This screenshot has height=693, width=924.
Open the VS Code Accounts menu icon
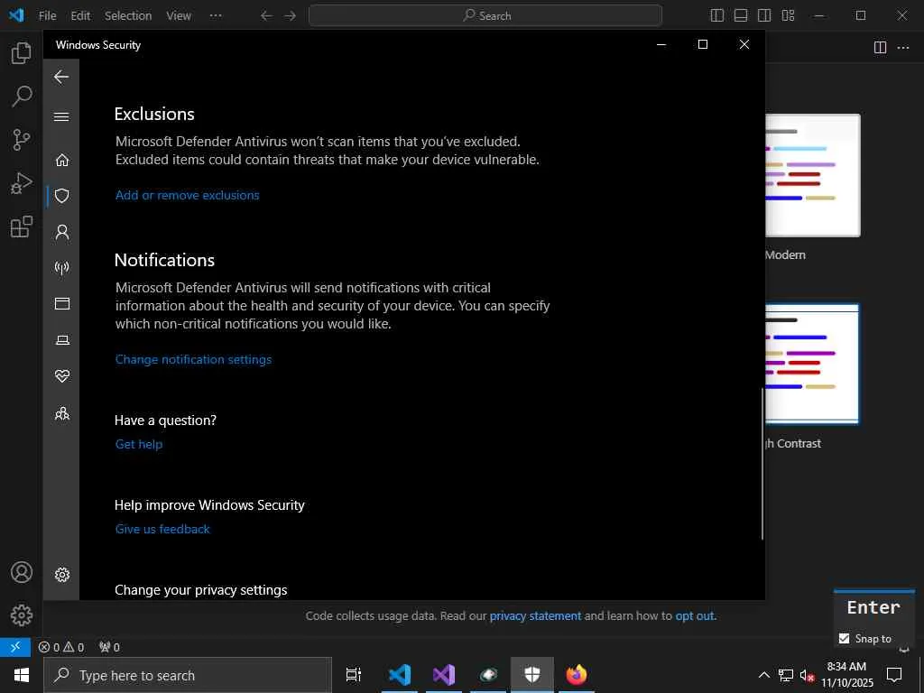coord(22,572)
